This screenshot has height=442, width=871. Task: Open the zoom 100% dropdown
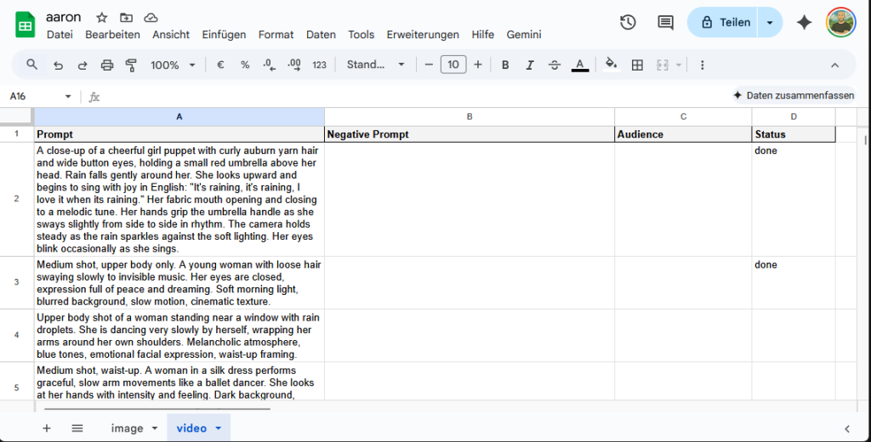coord(173,65)
